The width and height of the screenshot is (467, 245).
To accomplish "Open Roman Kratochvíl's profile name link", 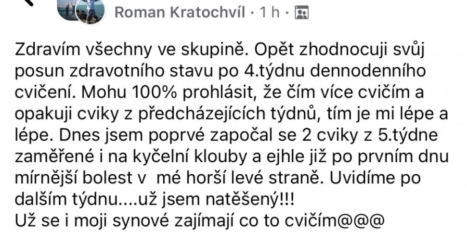I will (180, 13).
